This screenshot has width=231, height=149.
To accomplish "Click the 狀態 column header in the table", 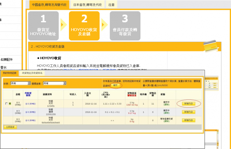I will tap(163, 94).
